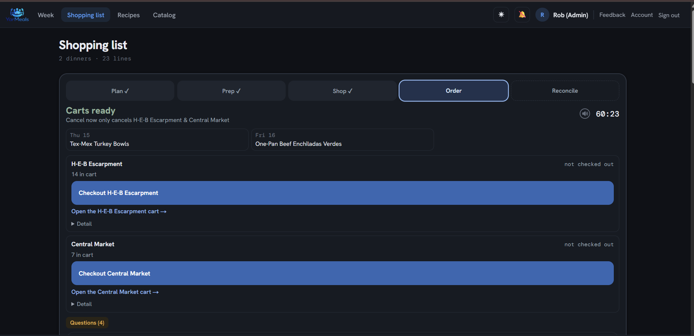Click the 'Cancel now only cancels' notice text
Screen dimensions: 694x336
point(148,120)
